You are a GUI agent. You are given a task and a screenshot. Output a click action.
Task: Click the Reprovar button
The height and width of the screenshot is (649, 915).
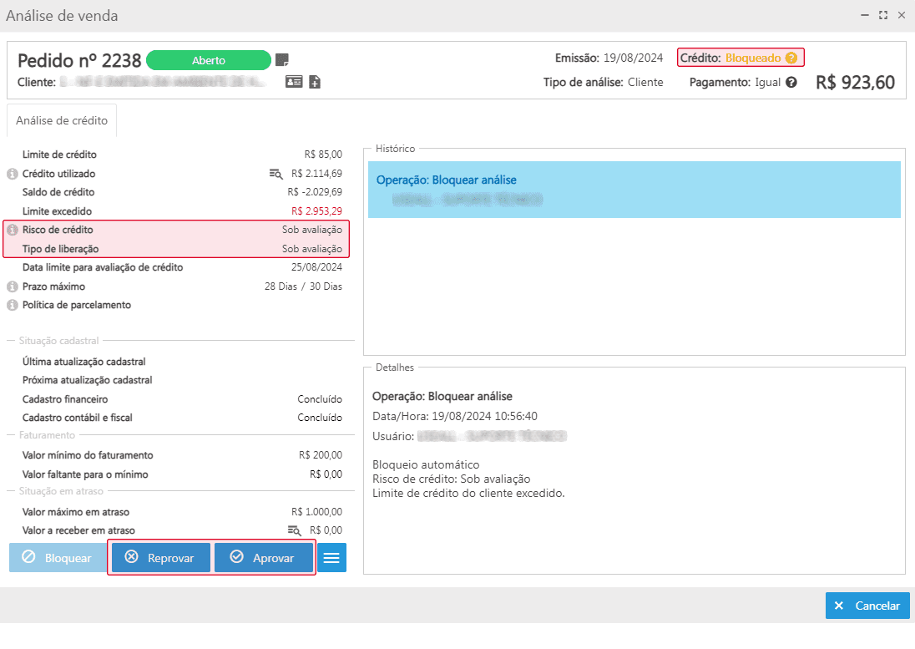point(160,558)
